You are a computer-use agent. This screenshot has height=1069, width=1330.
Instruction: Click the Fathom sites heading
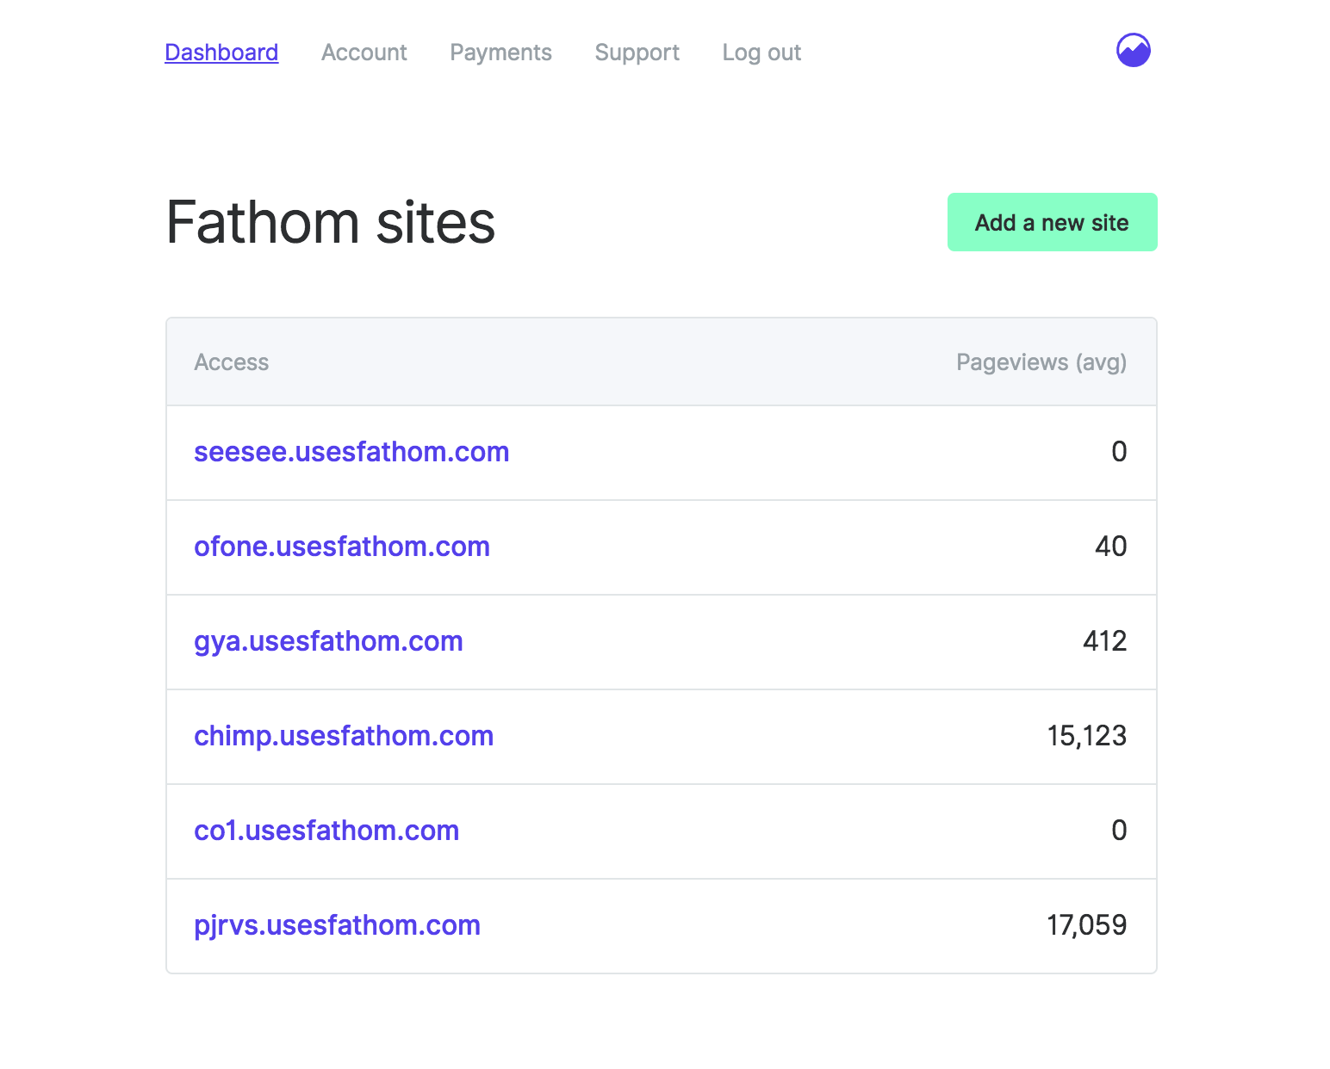point(331,222)
